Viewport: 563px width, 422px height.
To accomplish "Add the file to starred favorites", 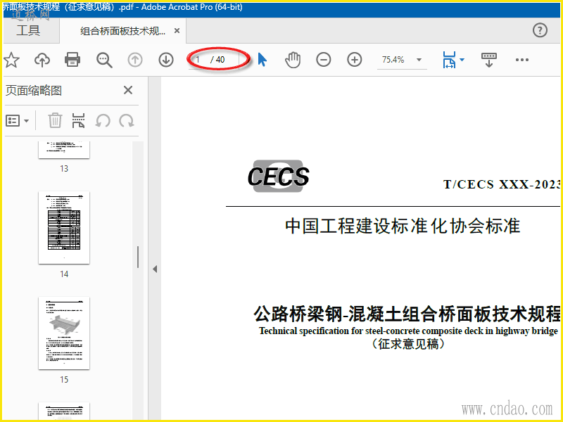I will [x=11, y=60].
